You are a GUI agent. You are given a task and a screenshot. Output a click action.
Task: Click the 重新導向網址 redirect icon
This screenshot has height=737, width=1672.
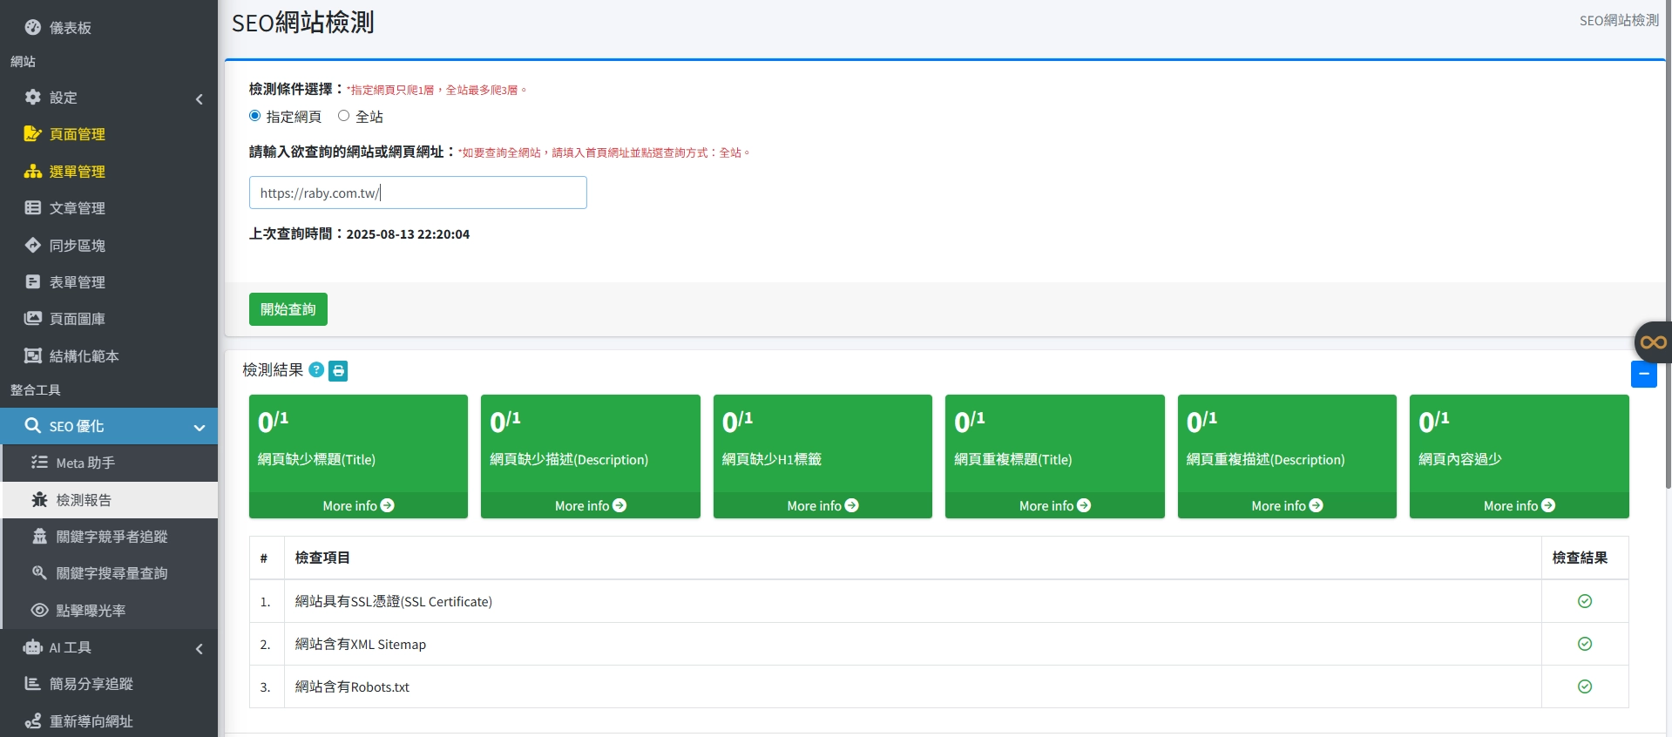point(33,720)
